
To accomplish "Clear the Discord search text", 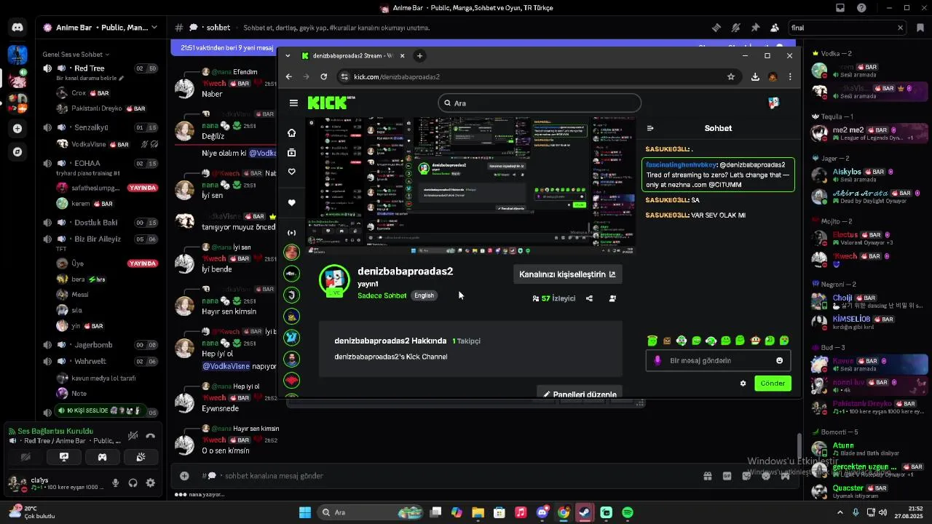I will (x=900, y=28).
